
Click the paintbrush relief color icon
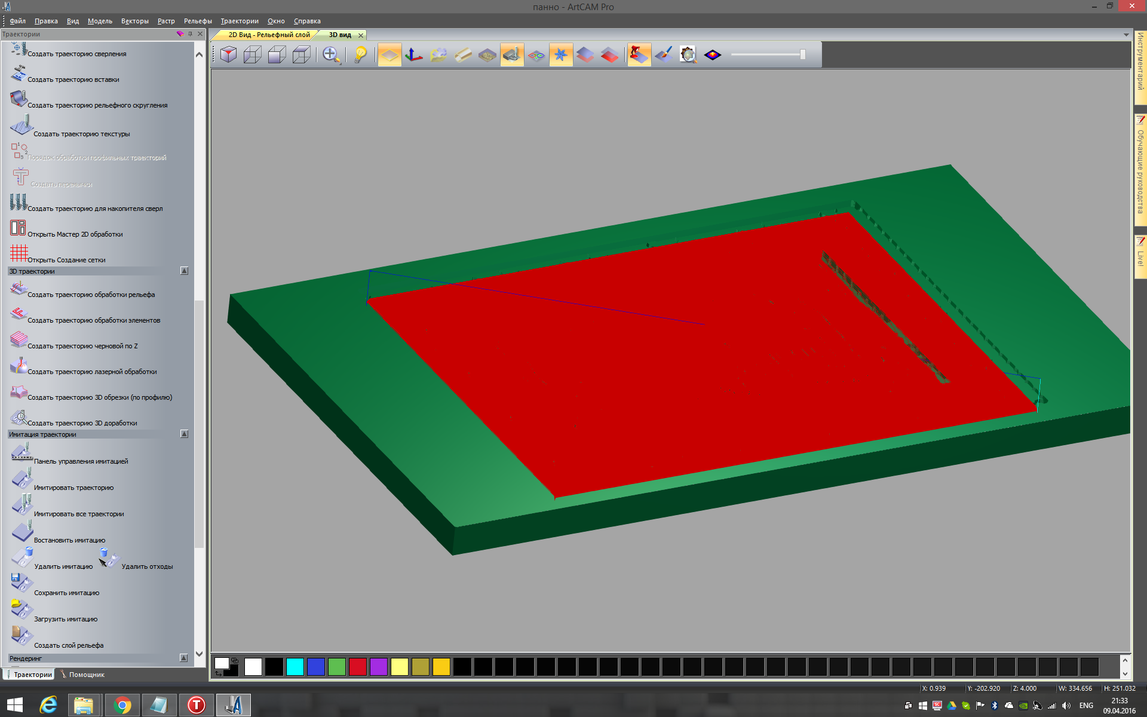pos(664,55)
